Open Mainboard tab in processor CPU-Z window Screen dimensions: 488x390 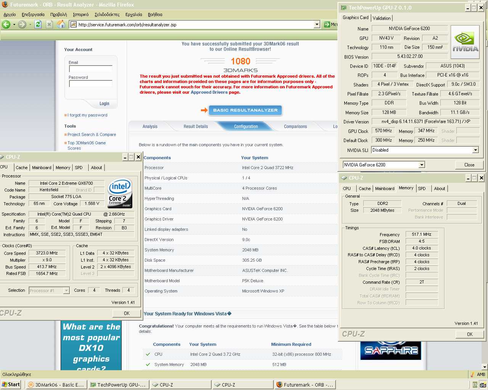click(x=42, y=168)
